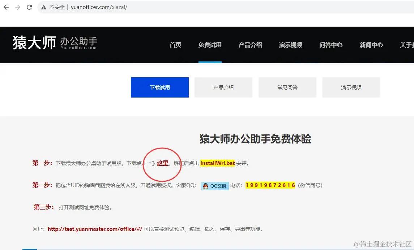The image size is (414, 250).
Task: Click the circled 这里 download link
Action: coord(163,163)
